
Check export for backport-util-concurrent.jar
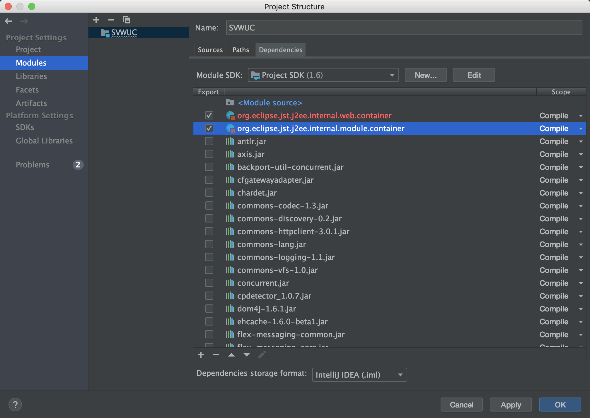[x=209, y=167]
